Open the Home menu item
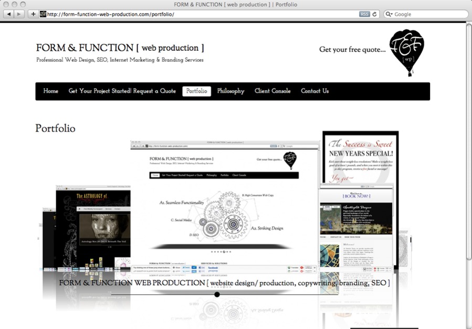Viewport: 472px width, 329px height. tap(50, 91)
